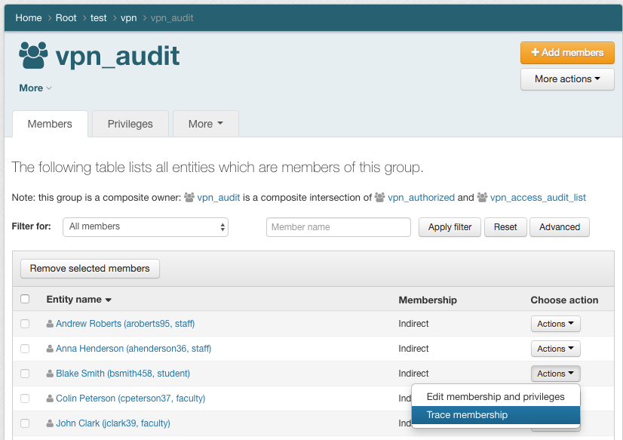
Task: Switch to the Privileges tab
Action: tap(130, 124)
